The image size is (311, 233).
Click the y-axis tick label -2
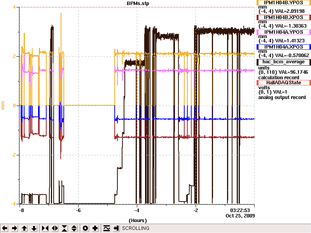pyautogui.click(x=13, y=155)
